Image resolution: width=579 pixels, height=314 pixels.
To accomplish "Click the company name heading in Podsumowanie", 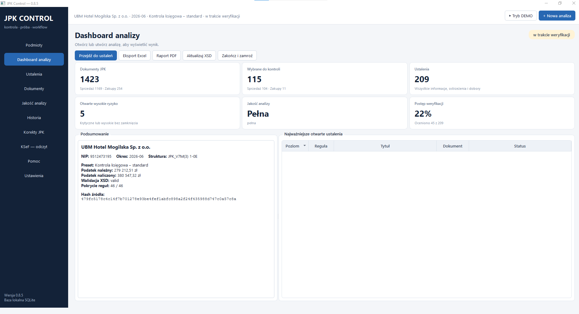I will 116,147.
